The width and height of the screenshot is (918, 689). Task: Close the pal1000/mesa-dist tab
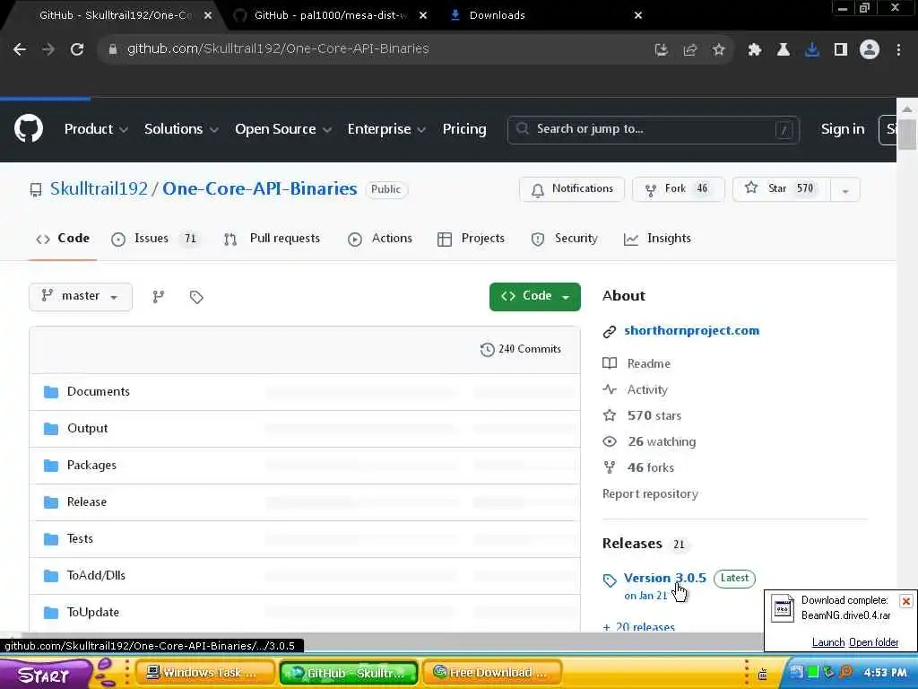coord(423,15)
